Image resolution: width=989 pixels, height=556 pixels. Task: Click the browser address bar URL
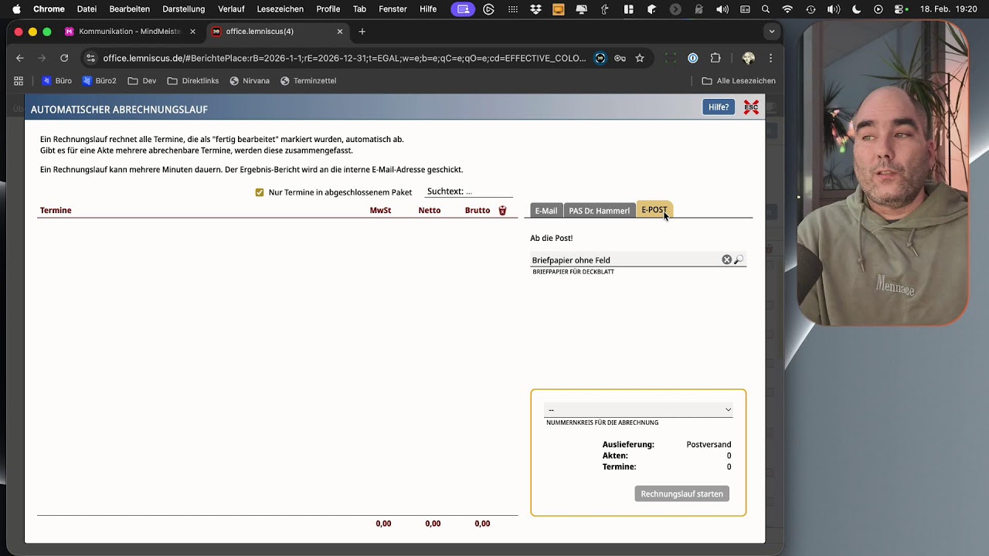tap(344, 58)
